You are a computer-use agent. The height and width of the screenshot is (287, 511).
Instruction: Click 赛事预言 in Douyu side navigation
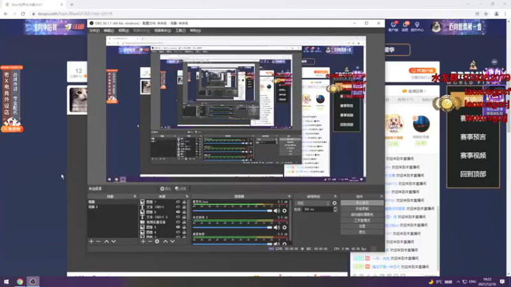(x=473, y=137)
